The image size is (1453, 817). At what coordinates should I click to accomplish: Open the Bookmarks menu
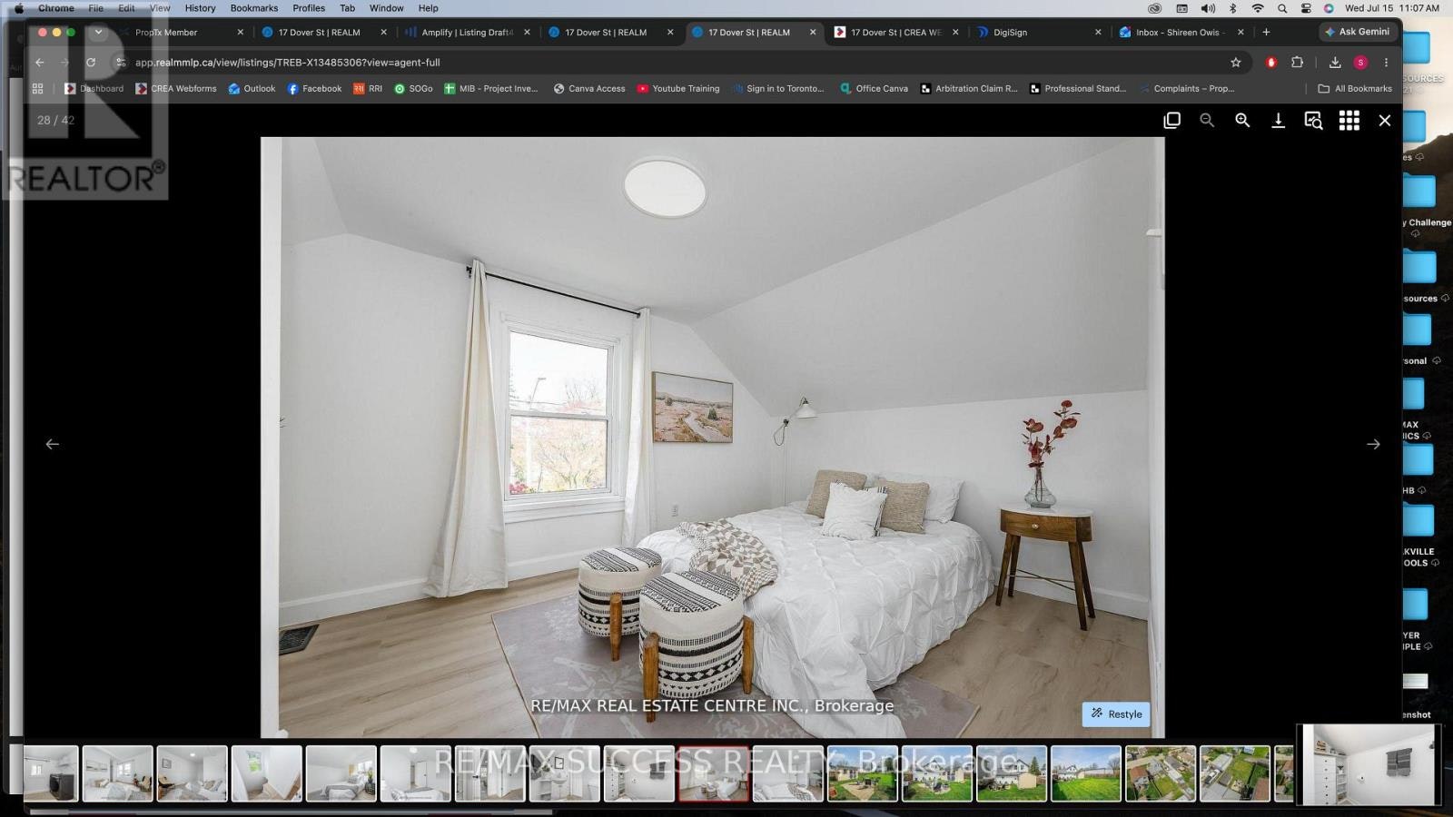pos(254,8)
